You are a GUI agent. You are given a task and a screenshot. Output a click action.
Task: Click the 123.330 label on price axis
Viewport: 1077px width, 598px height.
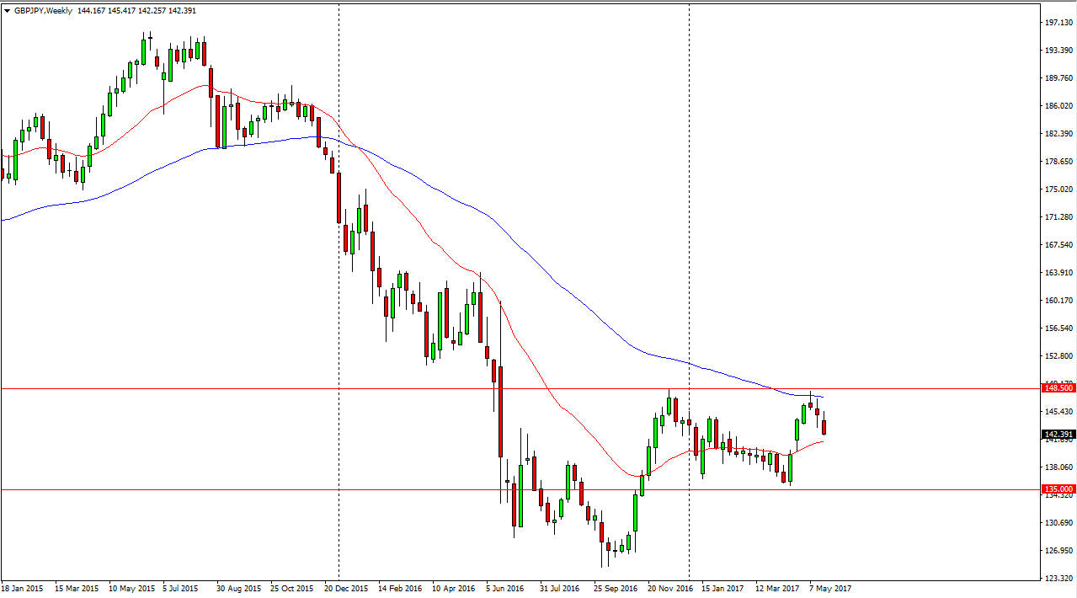(x=1058, y=579)
